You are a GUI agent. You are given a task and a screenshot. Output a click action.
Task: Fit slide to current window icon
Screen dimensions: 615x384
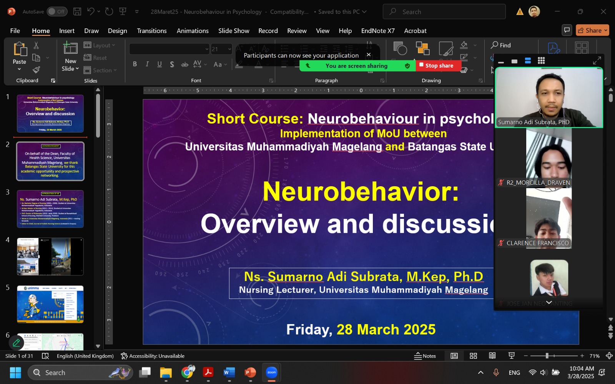[609, 356]
